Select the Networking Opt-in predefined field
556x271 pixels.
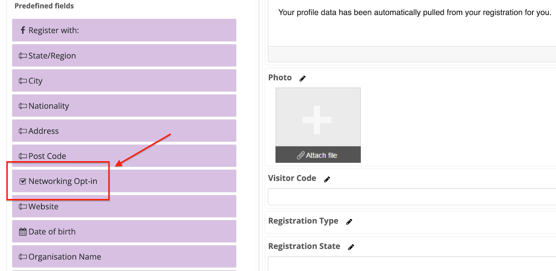pos(124,181)
